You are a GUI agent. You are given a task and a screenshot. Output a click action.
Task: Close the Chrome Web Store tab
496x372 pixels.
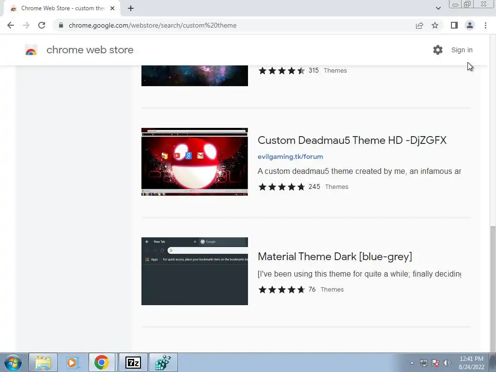112,8
